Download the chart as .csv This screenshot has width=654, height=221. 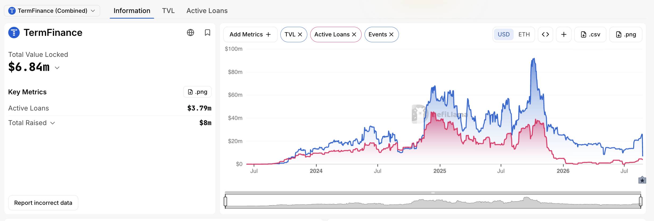pos(590,35)
